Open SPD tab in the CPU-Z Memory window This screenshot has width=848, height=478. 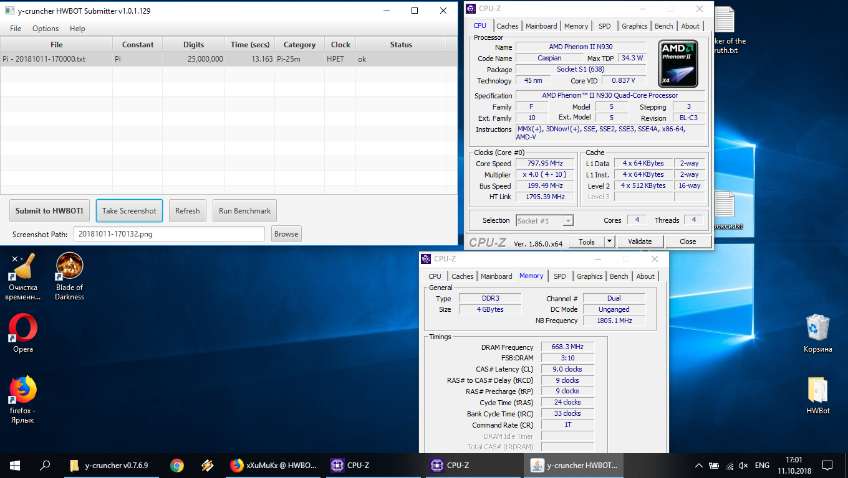pos(560,276)
